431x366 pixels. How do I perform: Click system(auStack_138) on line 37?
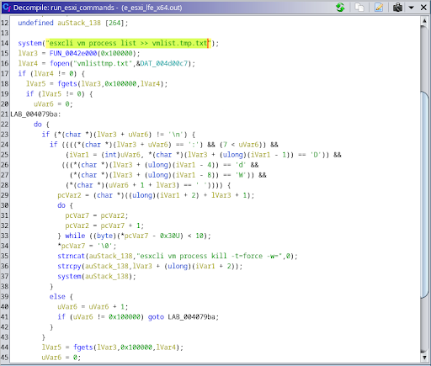click(97, 276)
